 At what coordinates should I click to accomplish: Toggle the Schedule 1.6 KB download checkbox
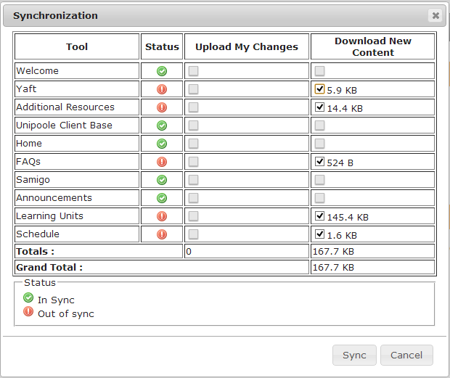(320, 234)
